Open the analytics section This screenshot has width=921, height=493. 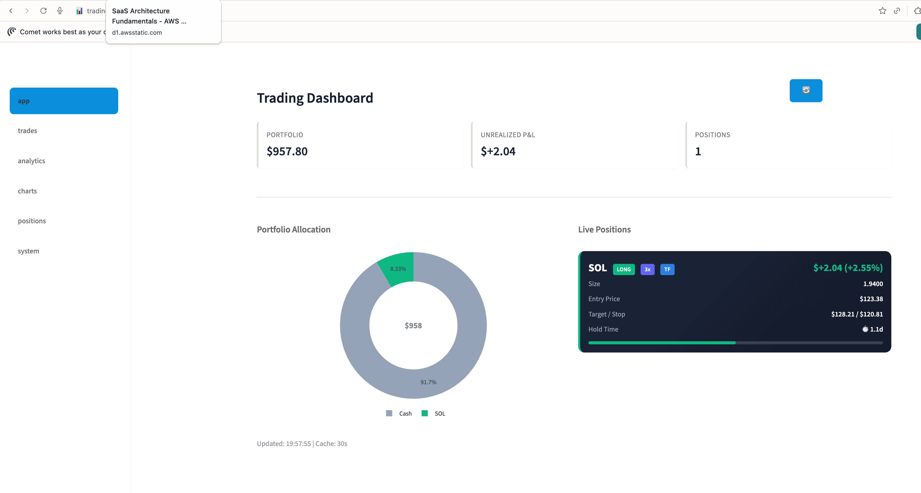(31, 161)
